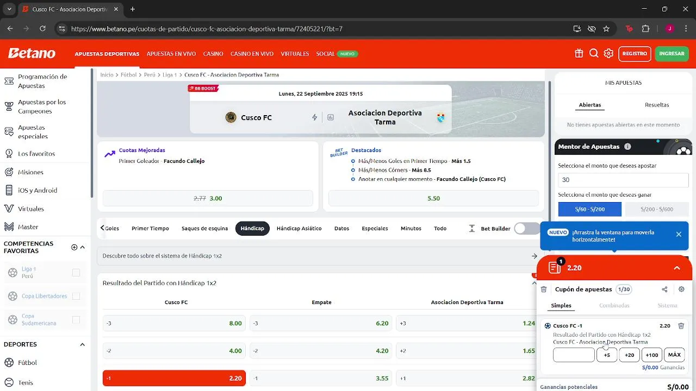Image resolution: width=696 pixels, height=391 pixels.
Task: Check the Liga 1 Perú checkbox
Action: 76,273
